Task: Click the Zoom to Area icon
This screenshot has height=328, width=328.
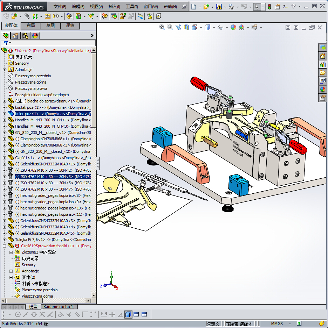Action: click(x=170, y=27)
